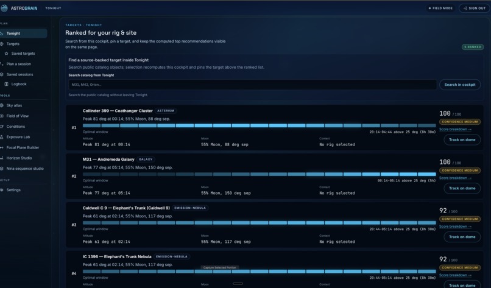Open the Sky atlas tool
The image size is (491, 288).
tap(24, 105)
